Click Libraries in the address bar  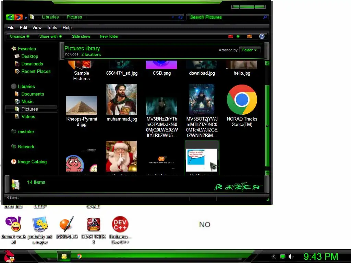50,17
